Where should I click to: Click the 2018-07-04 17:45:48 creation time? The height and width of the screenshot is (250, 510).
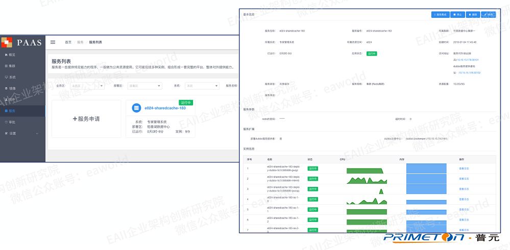465,42
